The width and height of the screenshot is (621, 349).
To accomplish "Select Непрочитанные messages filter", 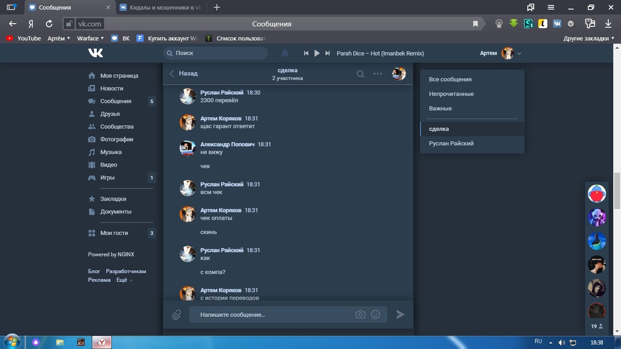I will (x=451, y=94).
